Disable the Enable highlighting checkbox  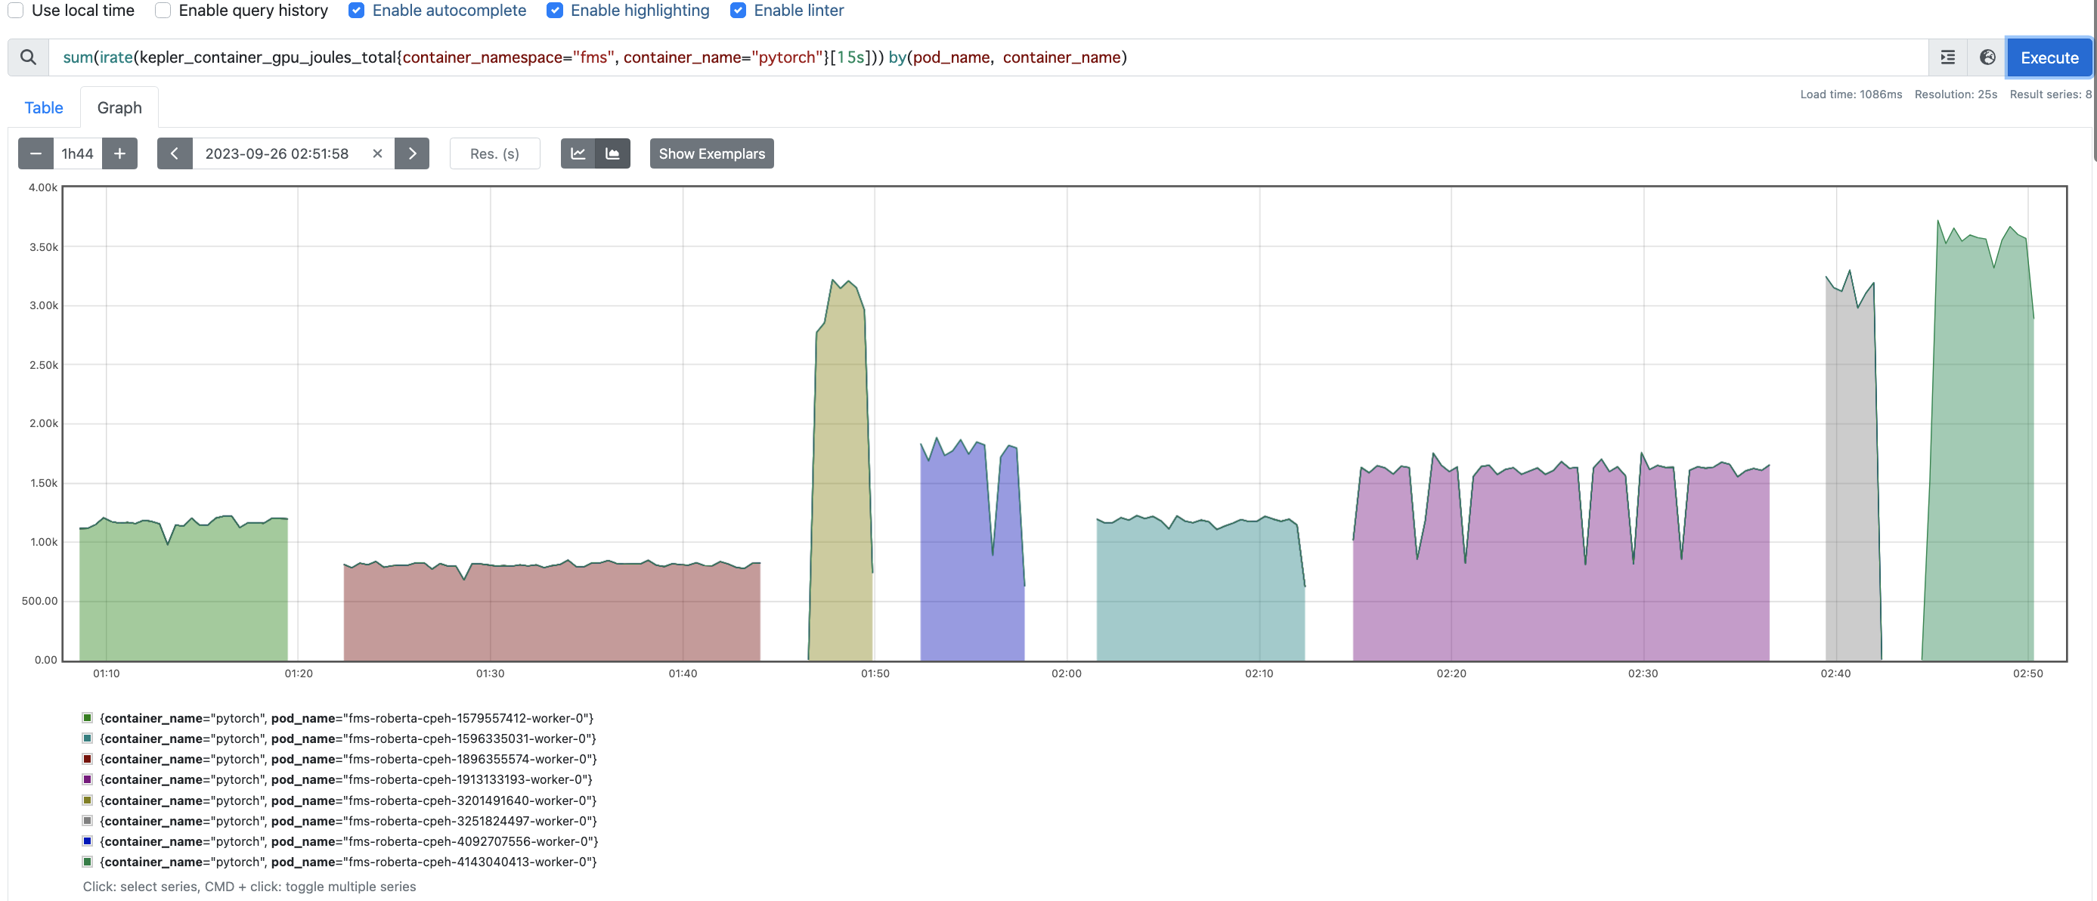tap(554, 10)
